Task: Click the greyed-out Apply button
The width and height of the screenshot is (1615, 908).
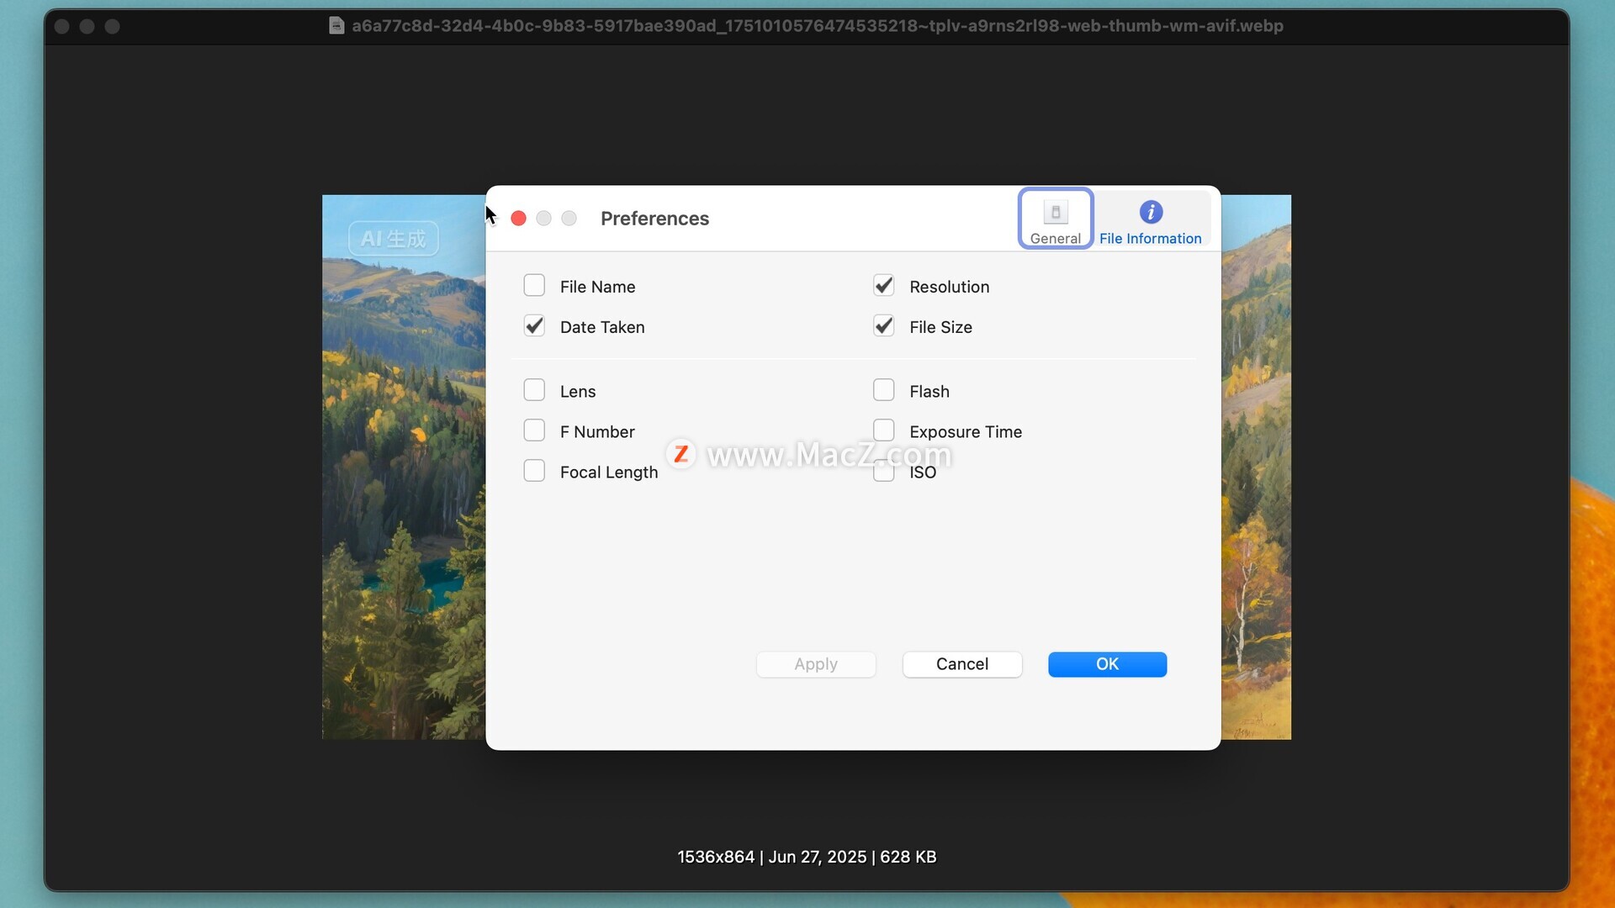Action: 816,664
